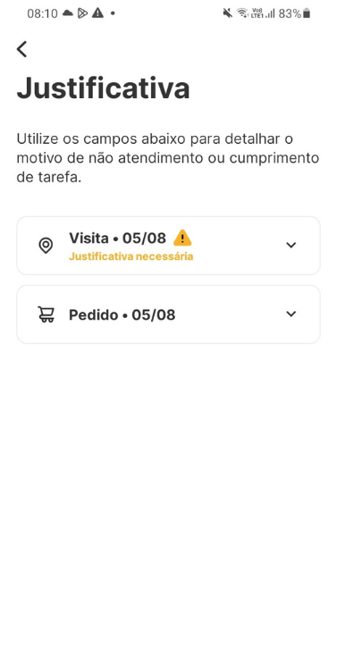This screenshot has height=670, width=337.
Task: Expand the Pedido chevron arrow
Action: [x=291, y=314]
